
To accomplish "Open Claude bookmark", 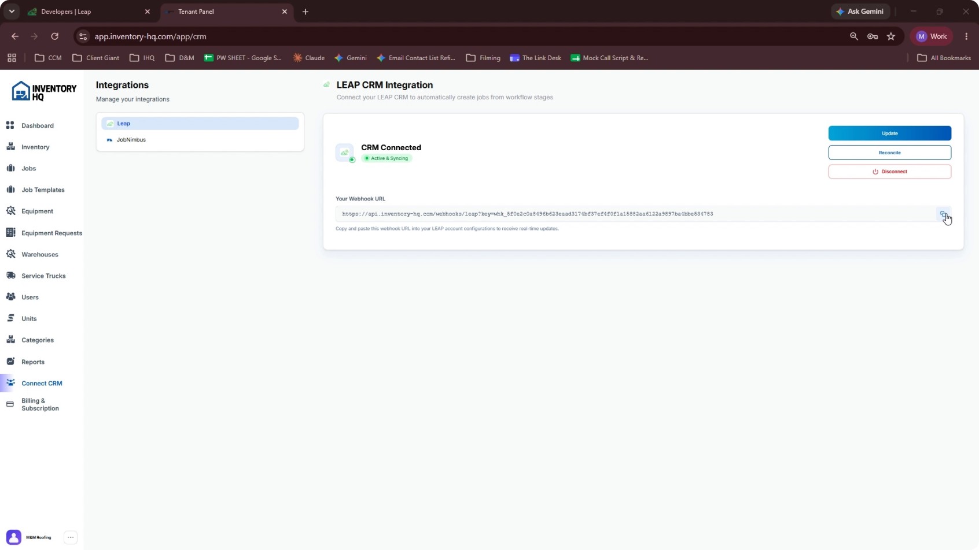I will point(309,58).
